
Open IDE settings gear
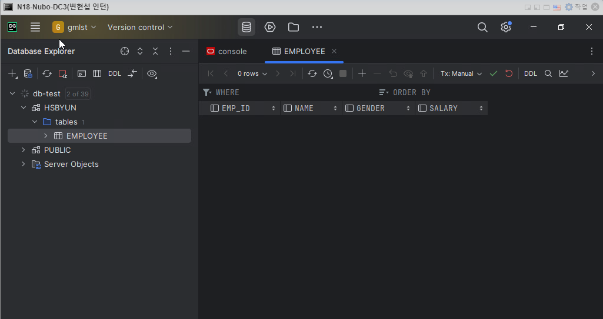point(506,27)
